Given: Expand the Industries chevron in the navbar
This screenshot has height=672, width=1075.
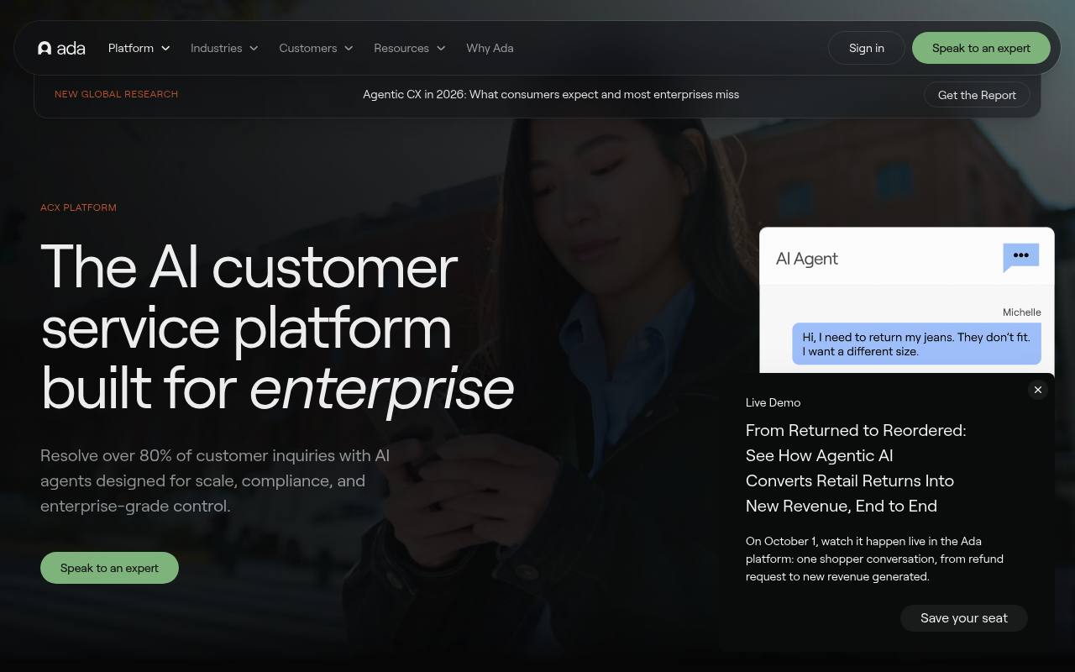Looking at the screenshot, I should [254, 48].
